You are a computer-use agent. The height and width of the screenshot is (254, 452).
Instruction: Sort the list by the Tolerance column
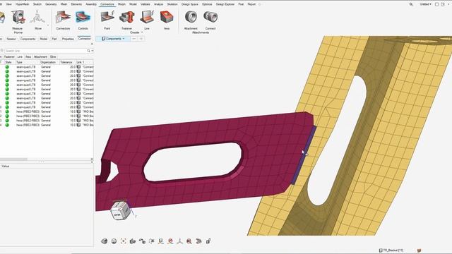[67, 62]
